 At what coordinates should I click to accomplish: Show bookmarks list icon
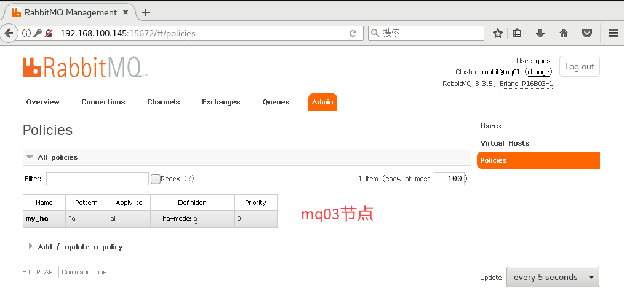(x=517, y=33)
